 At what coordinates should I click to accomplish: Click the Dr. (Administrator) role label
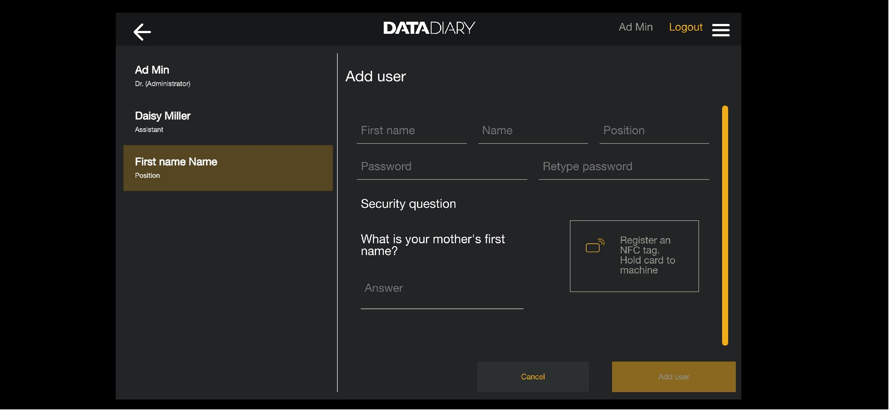(x=163, y=84)
